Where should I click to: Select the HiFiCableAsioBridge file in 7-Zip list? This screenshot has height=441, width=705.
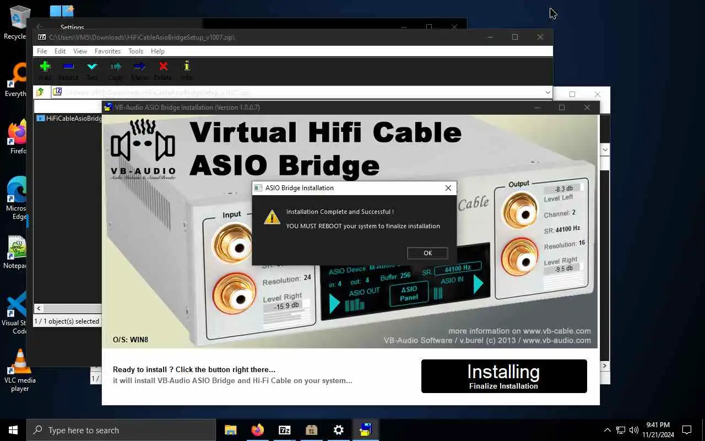tap(69, 118)
